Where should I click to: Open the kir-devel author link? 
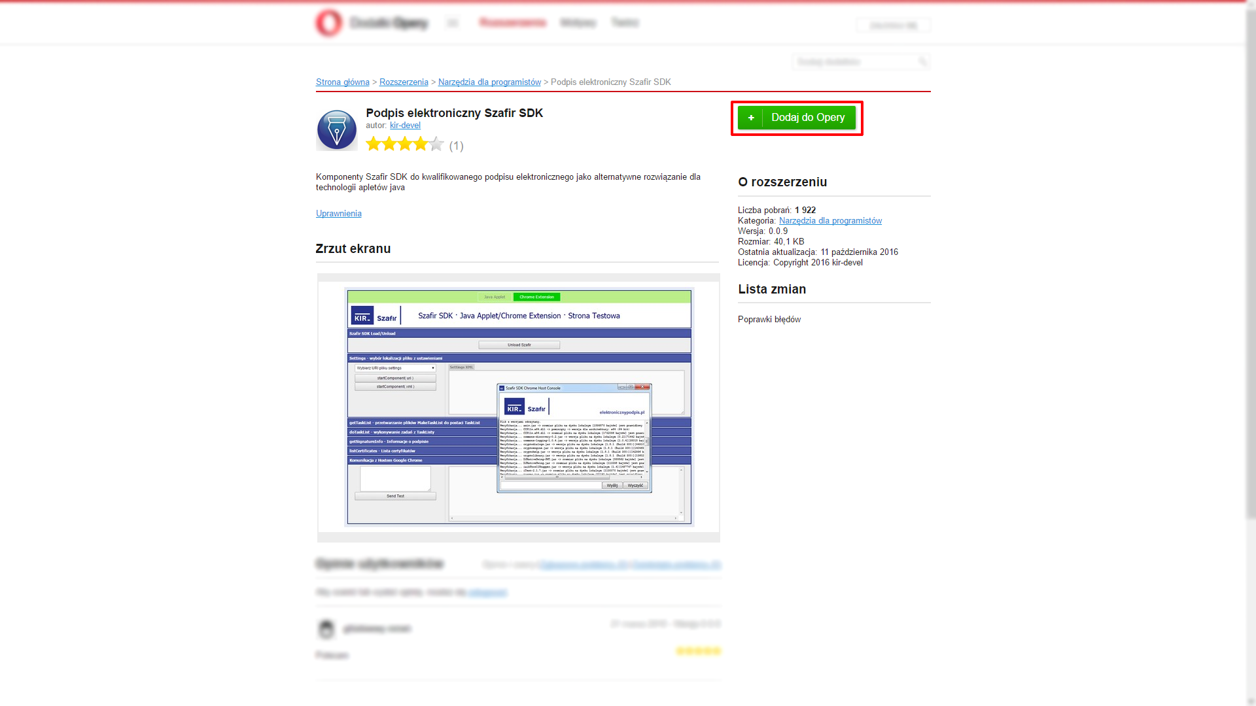(405, 126)
